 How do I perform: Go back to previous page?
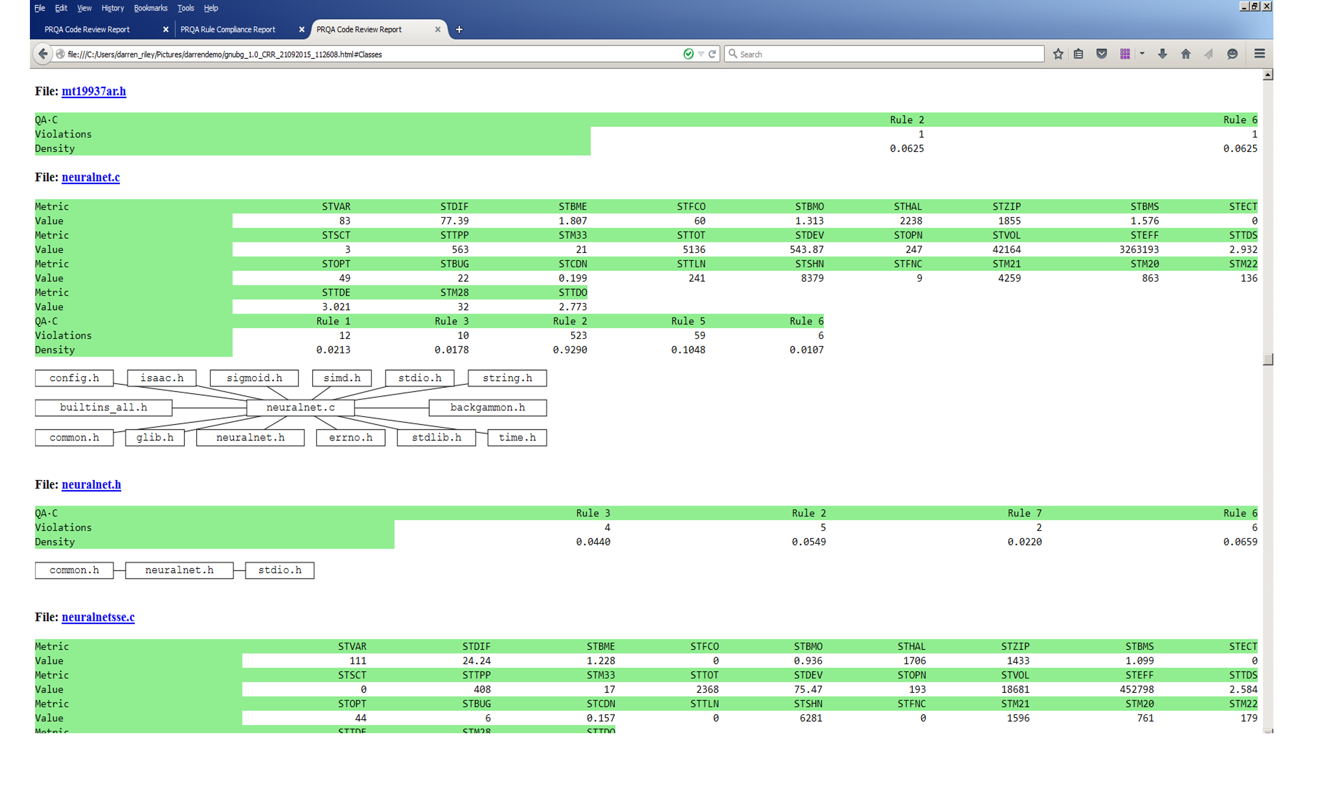43,54
